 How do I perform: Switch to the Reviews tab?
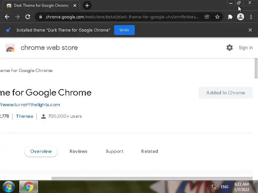point(78,151)
